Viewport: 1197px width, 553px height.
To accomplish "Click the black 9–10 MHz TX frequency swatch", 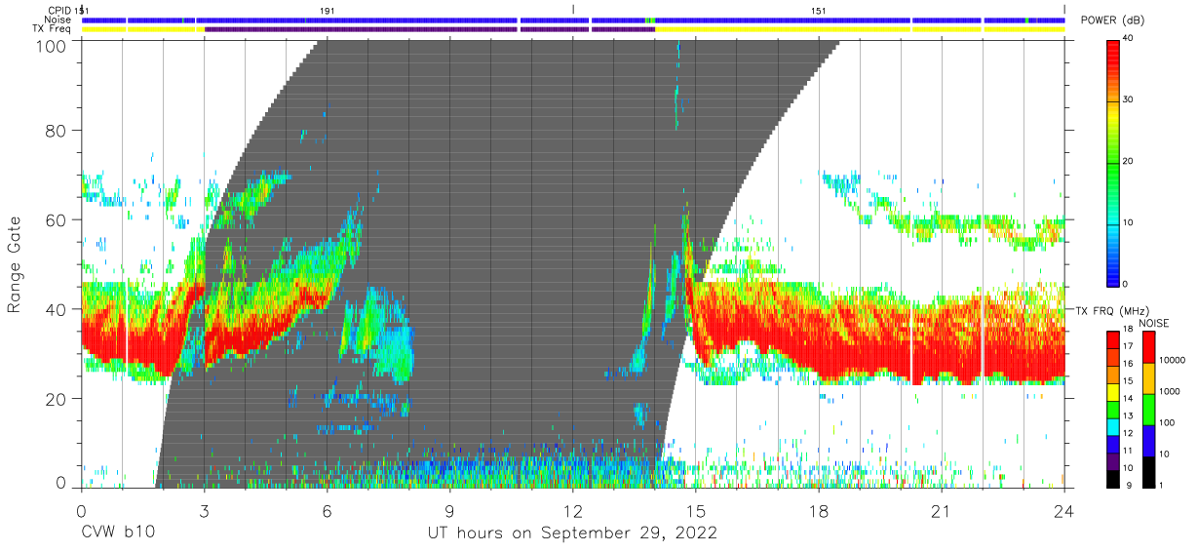I will 1114,477.
